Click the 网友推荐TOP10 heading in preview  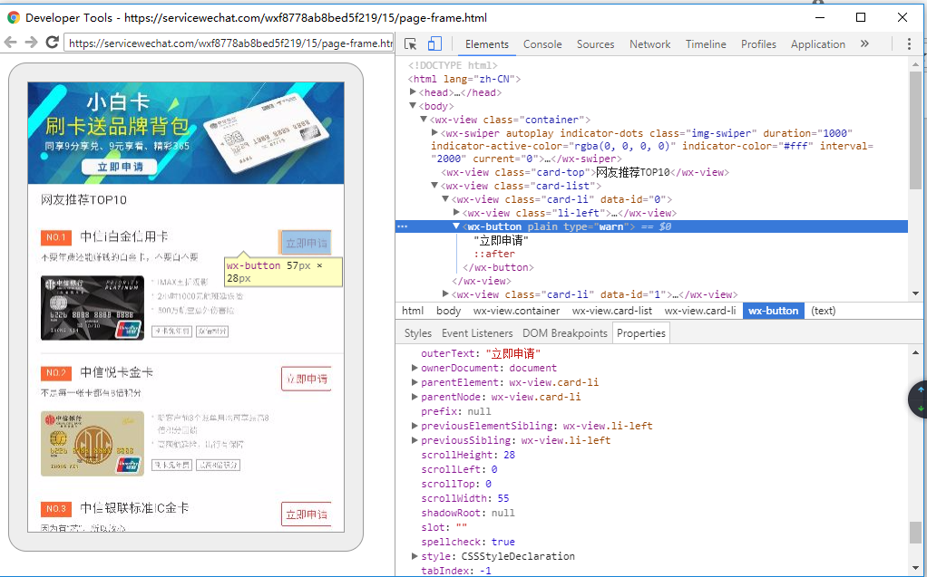[x=84, y=199]
